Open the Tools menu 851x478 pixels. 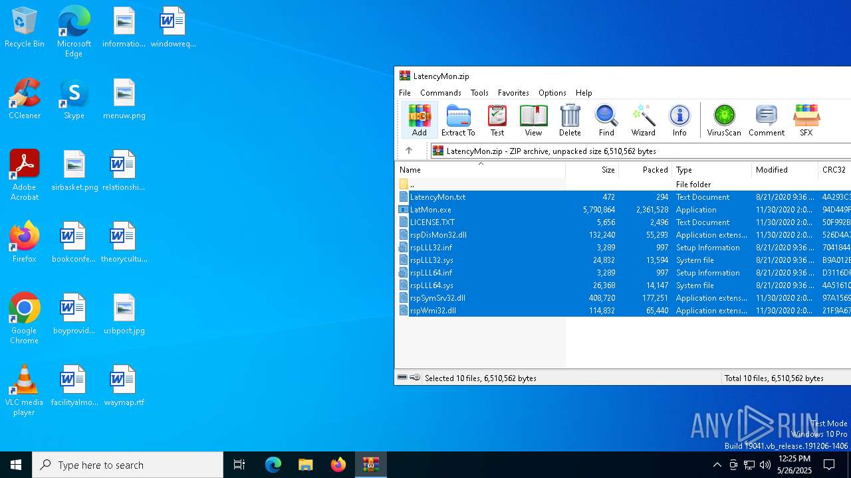(x=479, y=93)
